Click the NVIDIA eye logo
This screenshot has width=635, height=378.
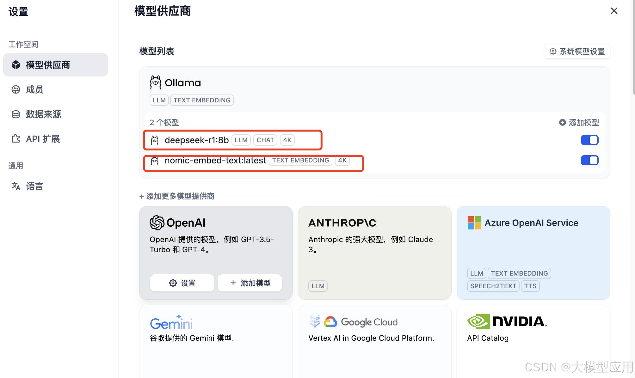[478, 321]
